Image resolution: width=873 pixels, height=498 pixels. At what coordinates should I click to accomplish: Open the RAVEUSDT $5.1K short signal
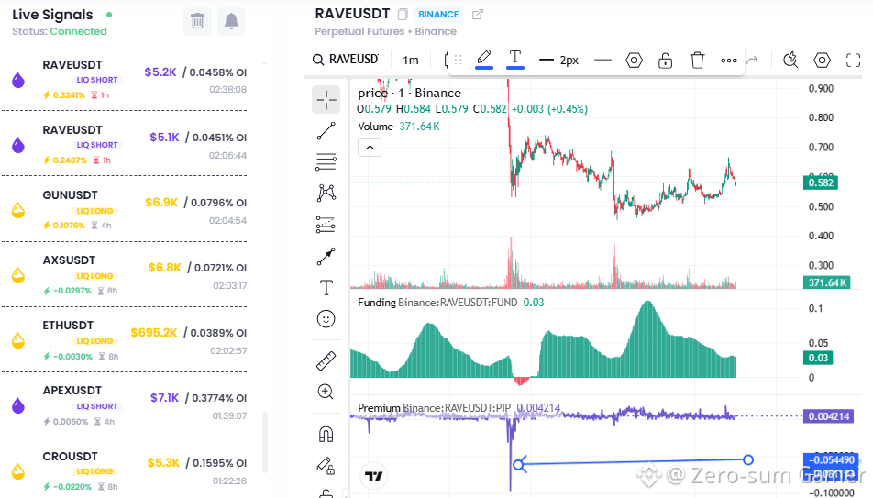(124, 144)
